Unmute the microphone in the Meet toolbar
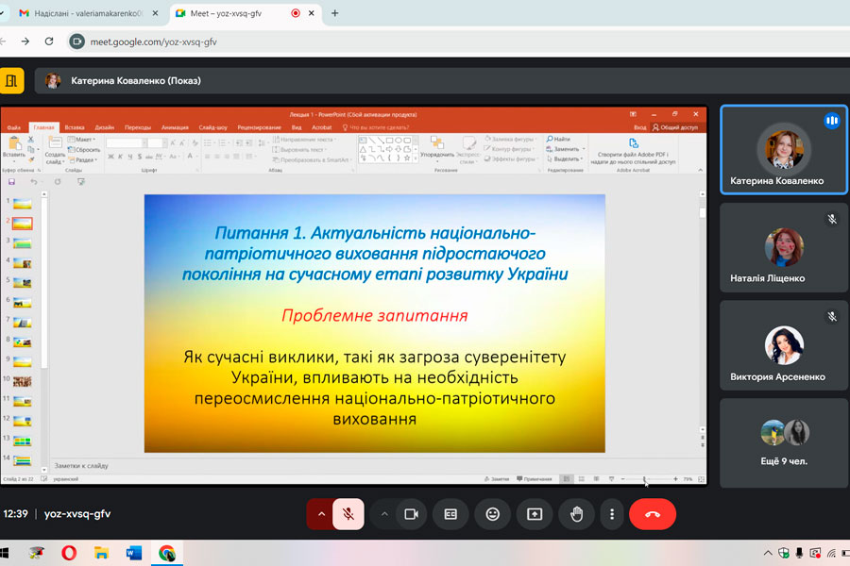Viewport: 850px width, 566px height. [x=348, y=514]
